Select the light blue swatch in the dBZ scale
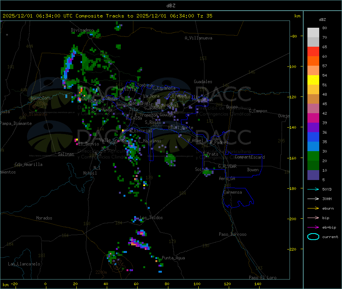The width and height of the screenshot is (342, 289). [x=313, y=147]
